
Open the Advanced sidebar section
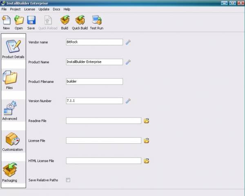(13, 111)
